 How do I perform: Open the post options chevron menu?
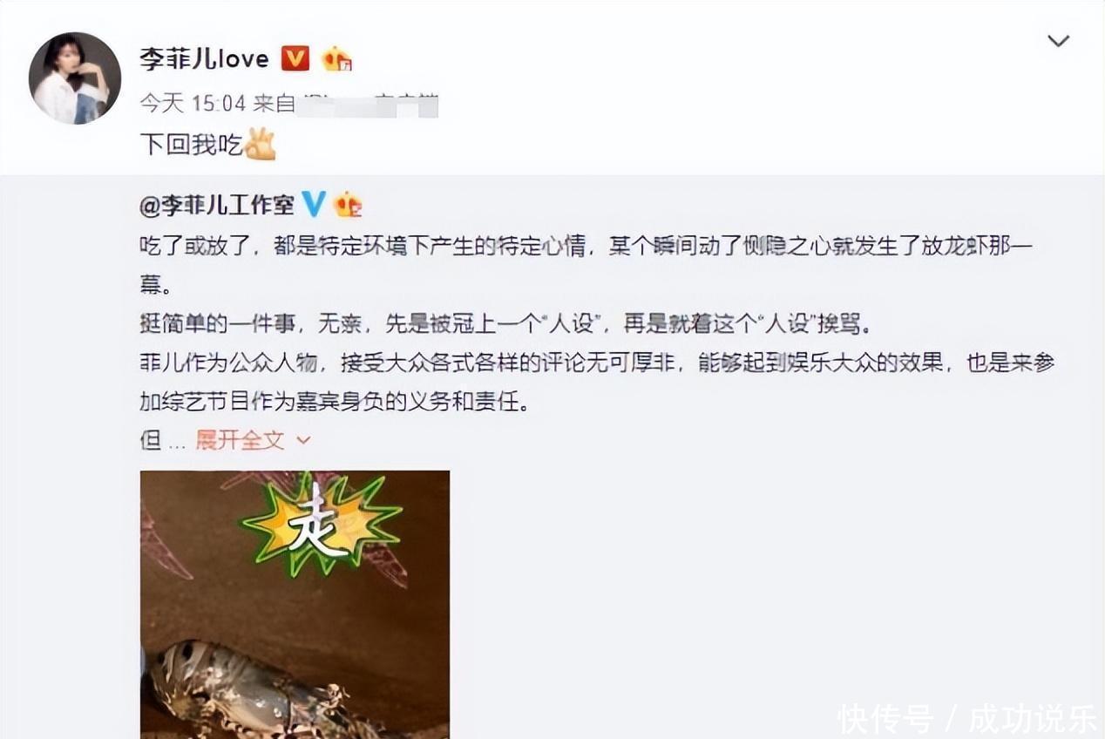pyautogui.click(x=1058, y=41)
